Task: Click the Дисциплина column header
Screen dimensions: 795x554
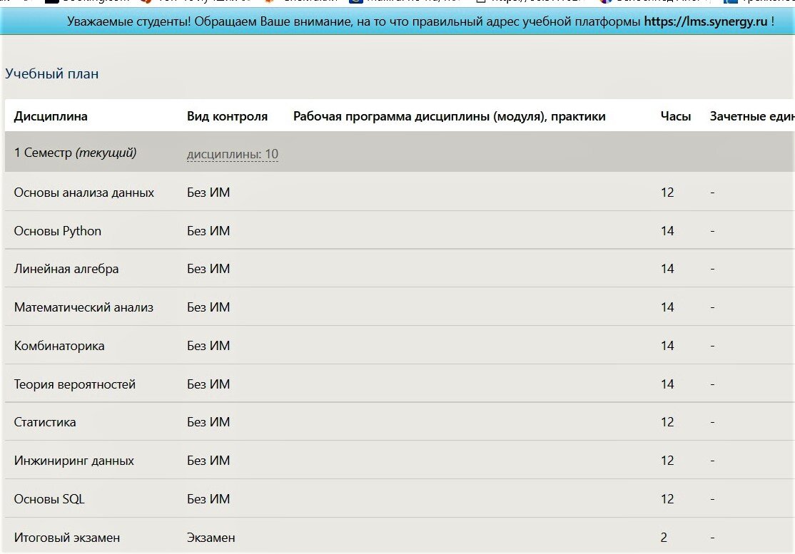Action: click(51, 116)
